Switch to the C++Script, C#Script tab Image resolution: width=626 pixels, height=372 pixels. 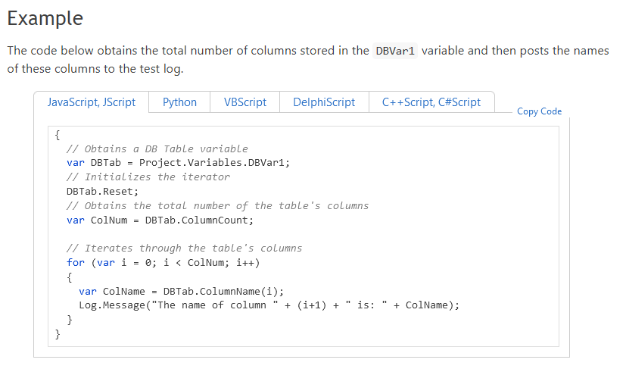coord(431,102)
